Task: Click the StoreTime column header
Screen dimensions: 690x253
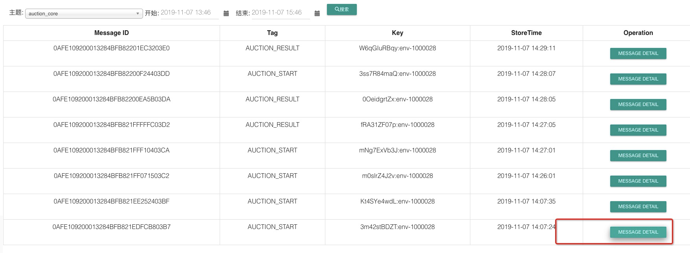Action: (x=526, y=33)
